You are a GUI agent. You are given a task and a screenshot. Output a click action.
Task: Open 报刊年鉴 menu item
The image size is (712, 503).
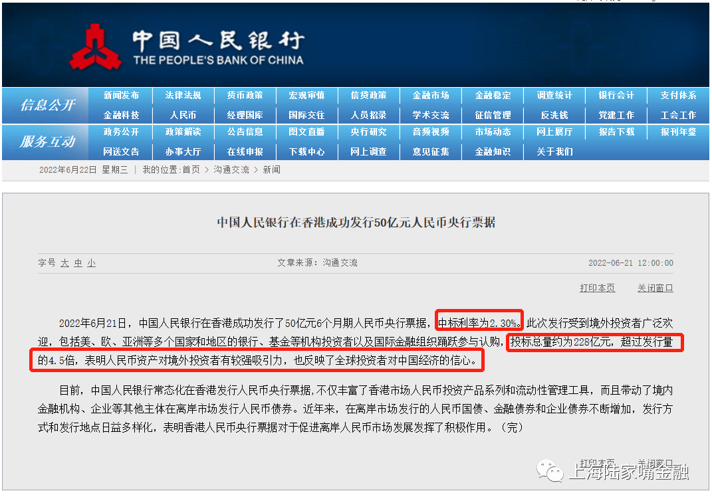pos(678,132)
